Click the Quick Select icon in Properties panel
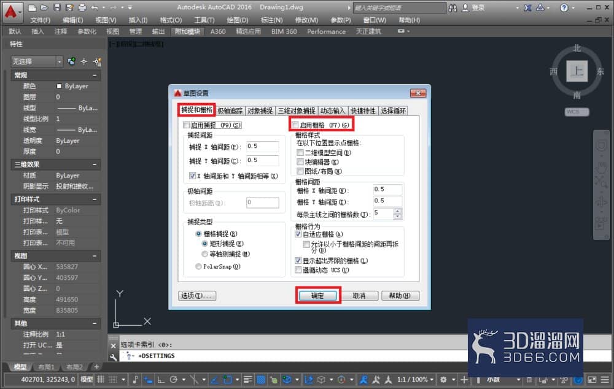 [71, 61]
